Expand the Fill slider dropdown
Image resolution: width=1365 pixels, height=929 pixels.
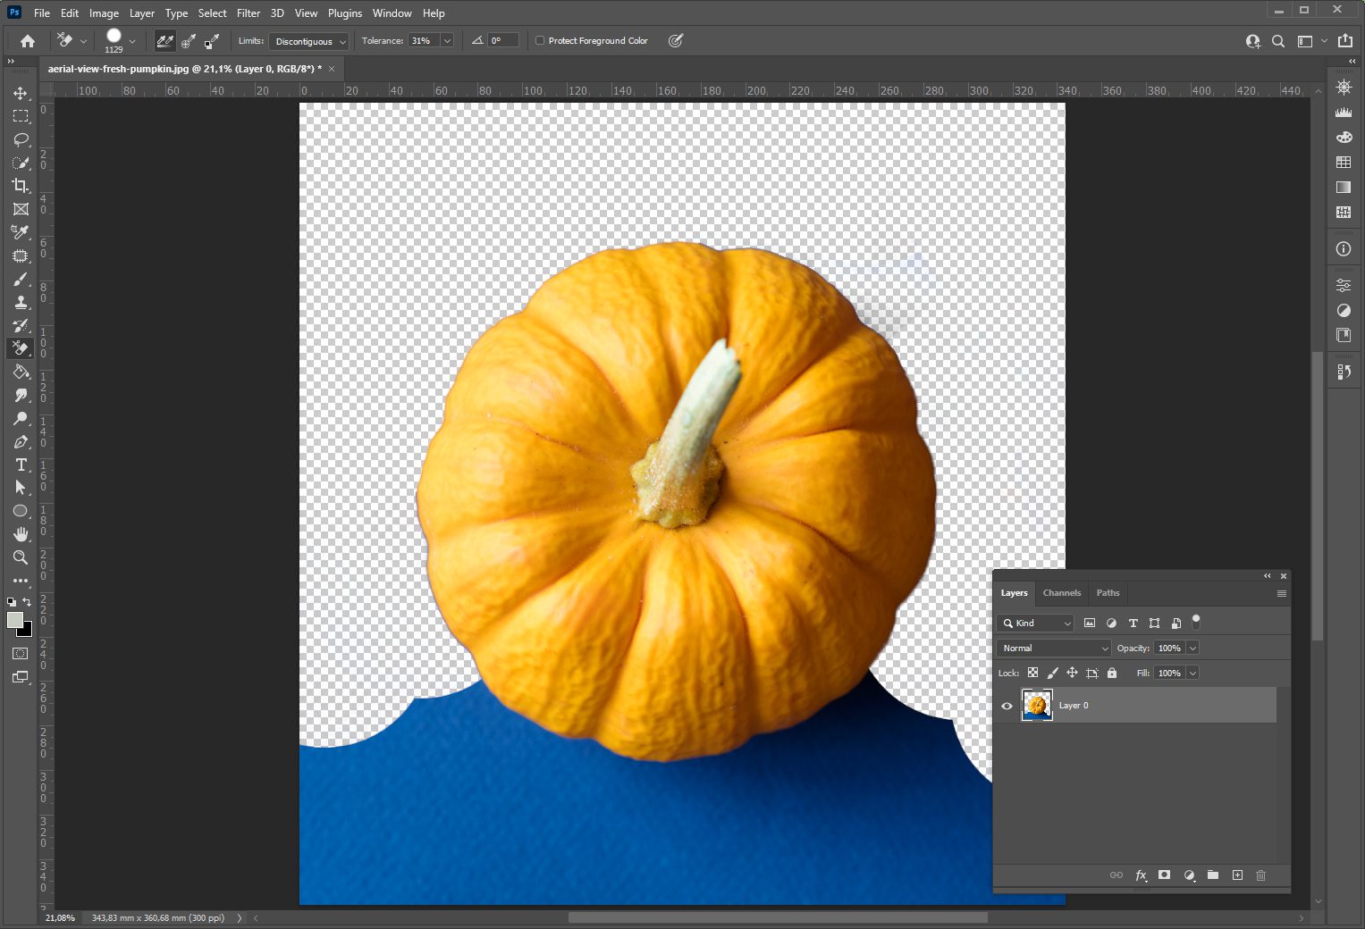pyautogui.click(x=1192, y=673)
